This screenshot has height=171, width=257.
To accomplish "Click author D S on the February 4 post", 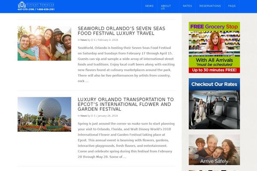I will pos(93,40).
